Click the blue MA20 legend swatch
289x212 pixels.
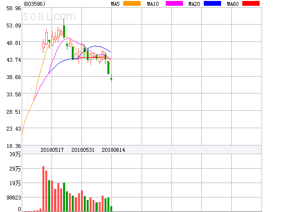click(x=212, y=3)
